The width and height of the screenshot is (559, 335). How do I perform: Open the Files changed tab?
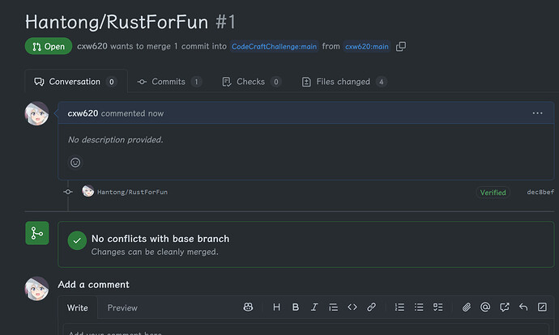(x=344, y=82)
